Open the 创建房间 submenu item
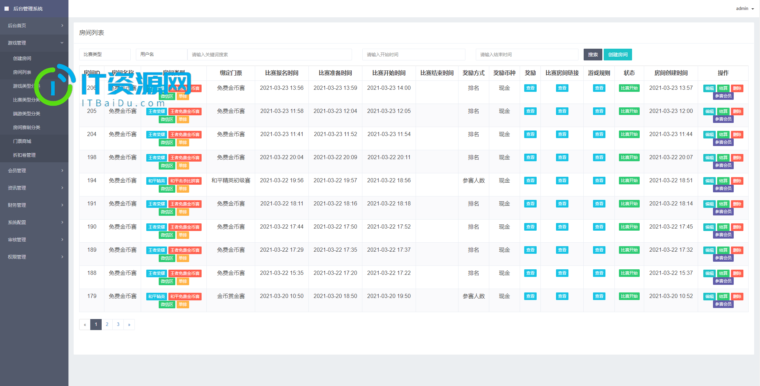760x386 pixels. 34,58
